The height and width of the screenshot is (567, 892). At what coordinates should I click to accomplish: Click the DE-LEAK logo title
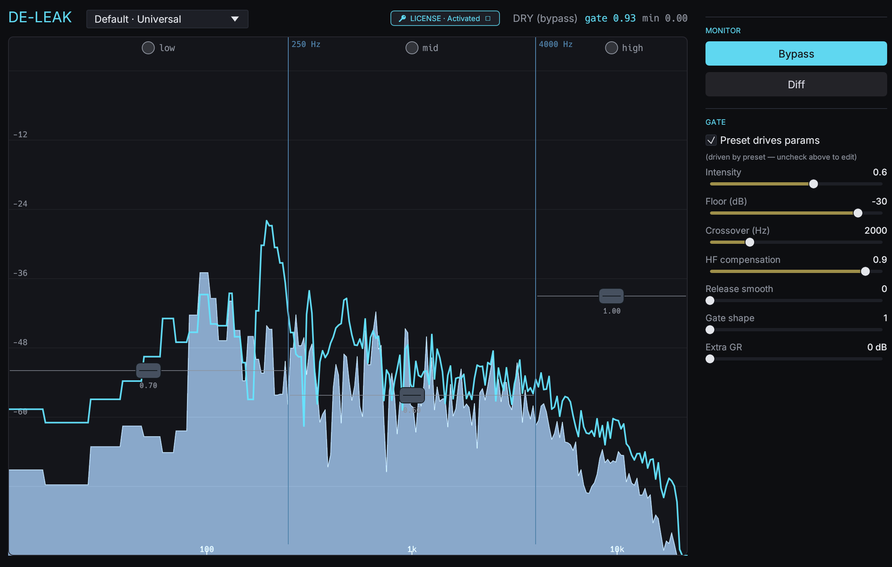[x=40, y=17]
